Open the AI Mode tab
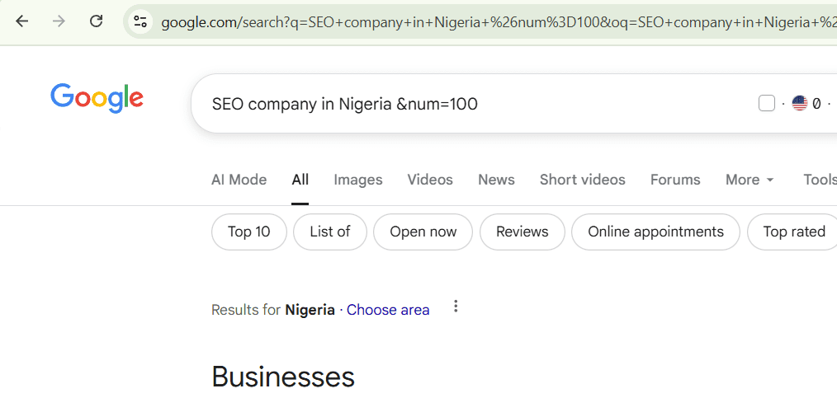The width and height of the screenshot is (837, 412). (x=239, y=180)
